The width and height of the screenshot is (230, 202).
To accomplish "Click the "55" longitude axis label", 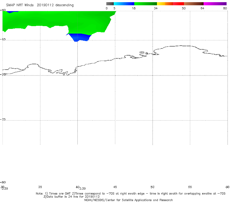I will [190, 187].
